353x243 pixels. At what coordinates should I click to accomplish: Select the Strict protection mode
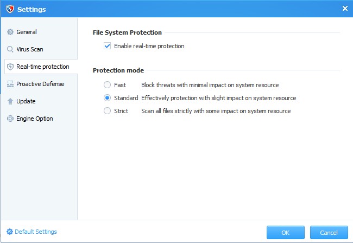pos(108,111)
